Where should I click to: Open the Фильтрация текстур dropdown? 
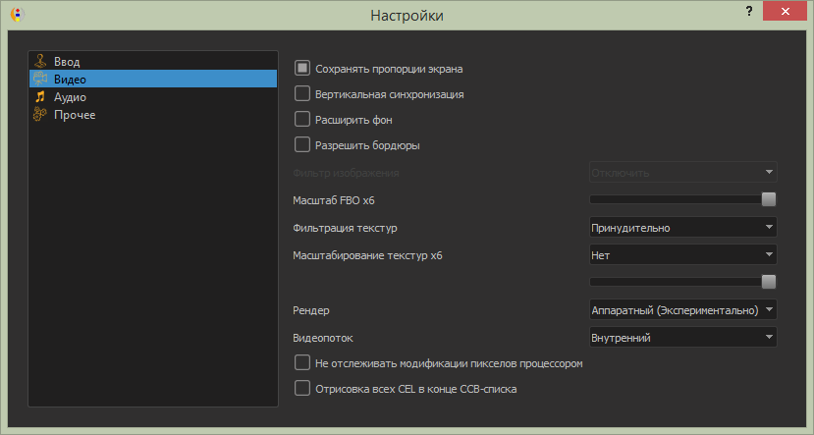tap(682, 228)
